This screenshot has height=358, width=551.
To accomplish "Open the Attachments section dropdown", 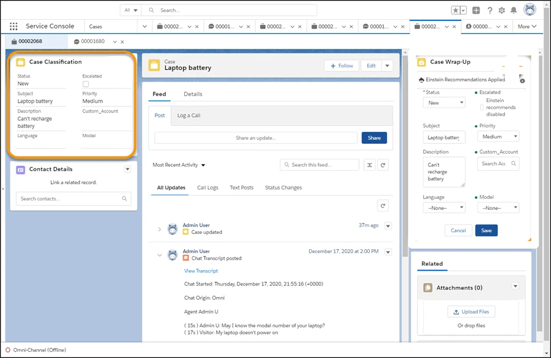I will (515, 286).
